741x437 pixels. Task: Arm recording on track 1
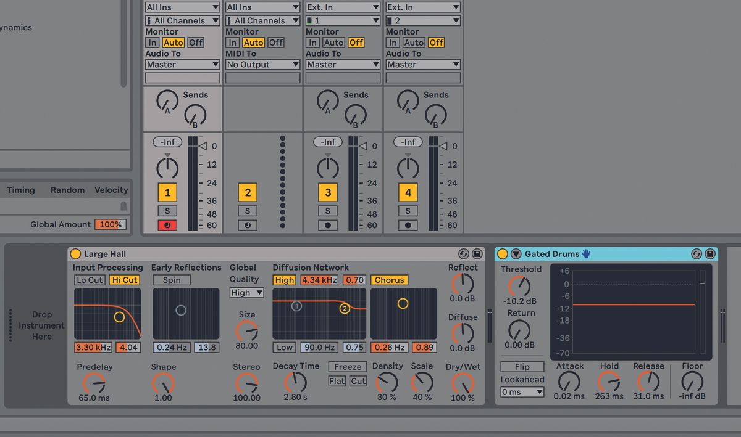pyautogui.click(x=167, y=225)
